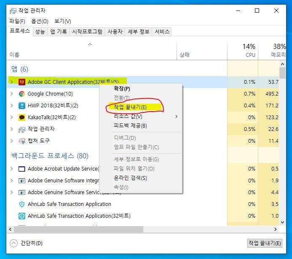Screen dimensions: 292x259
Task: Expand the HWP 2018 process group
Action: [x=11, y=106]
